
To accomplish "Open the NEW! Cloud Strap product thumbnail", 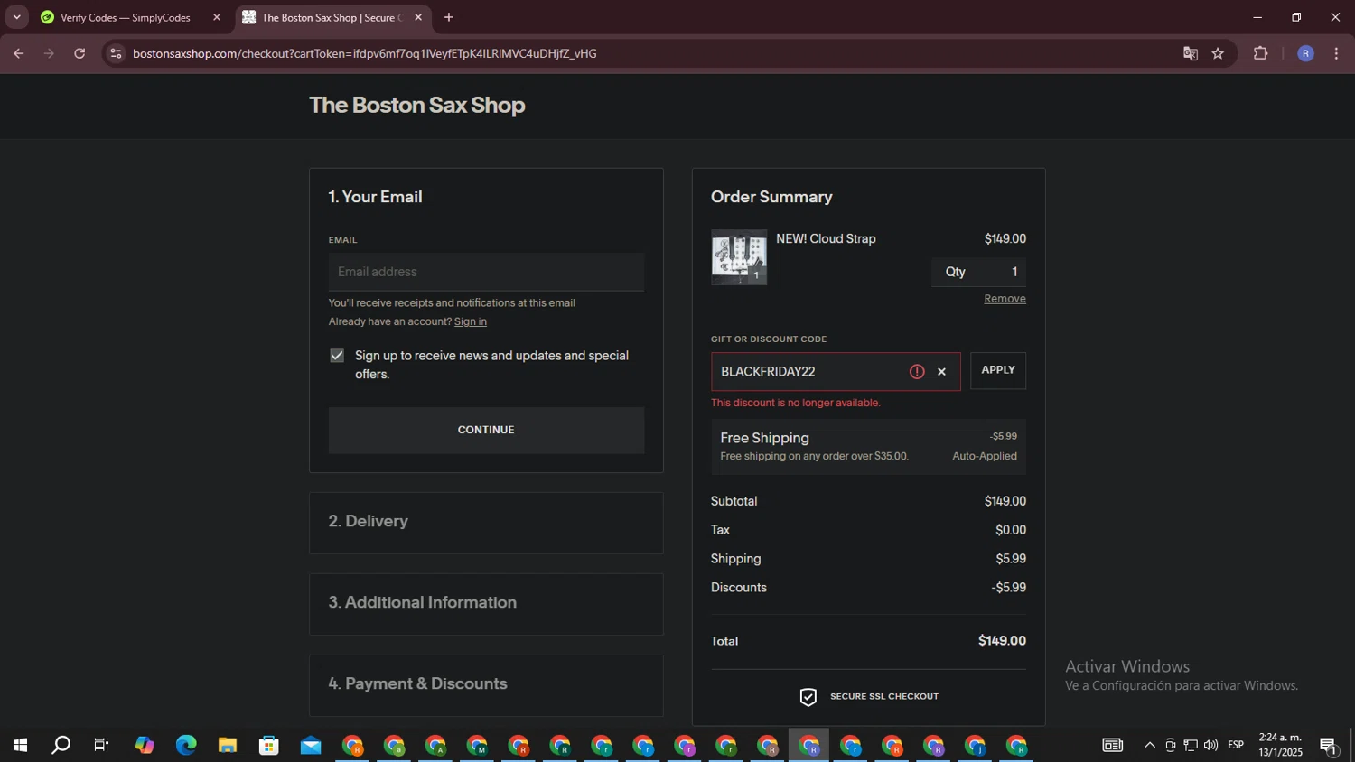I will [739, 257].
